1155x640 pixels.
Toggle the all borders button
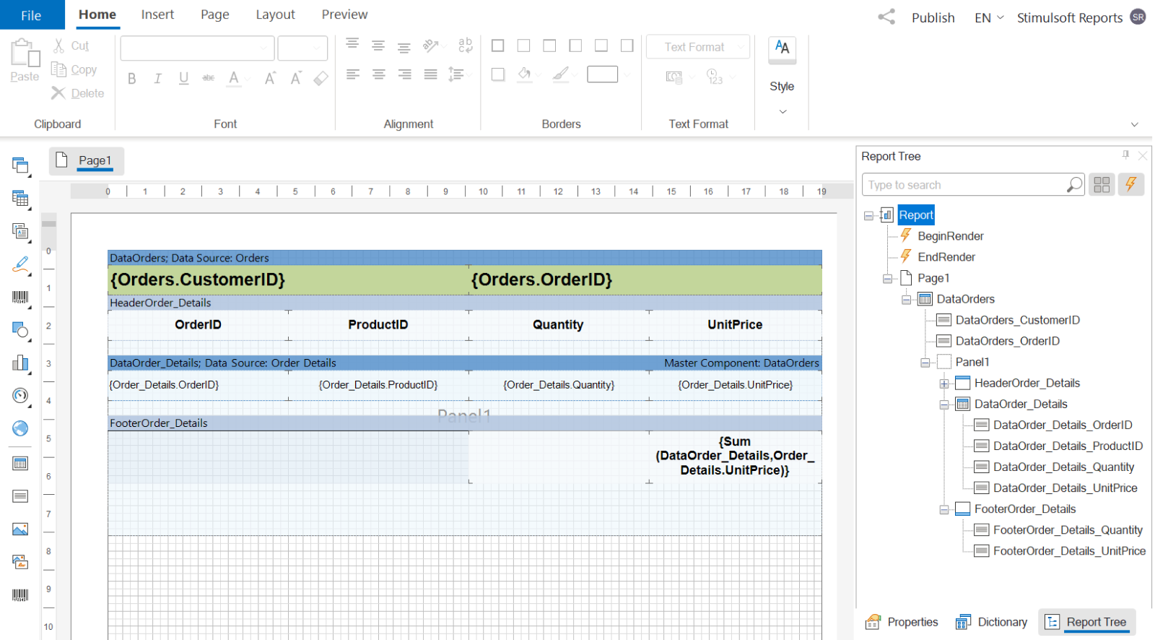[x=498, y=46]
